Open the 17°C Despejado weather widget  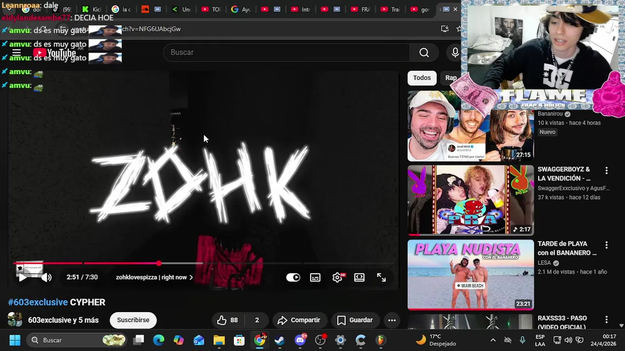436,340
